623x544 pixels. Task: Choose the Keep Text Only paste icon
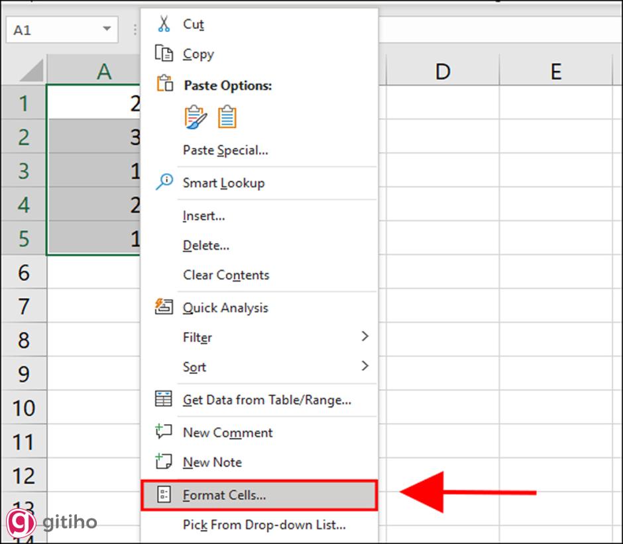(227, 117)
